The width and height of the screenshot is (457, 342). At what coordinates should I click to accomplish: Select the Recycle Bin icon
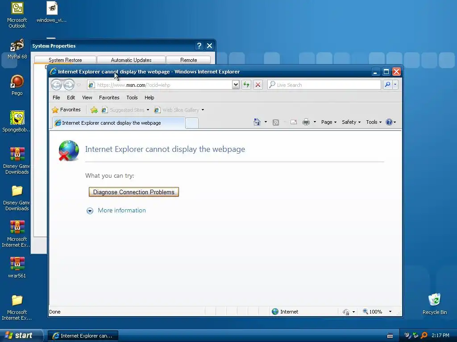coord(435,304)
